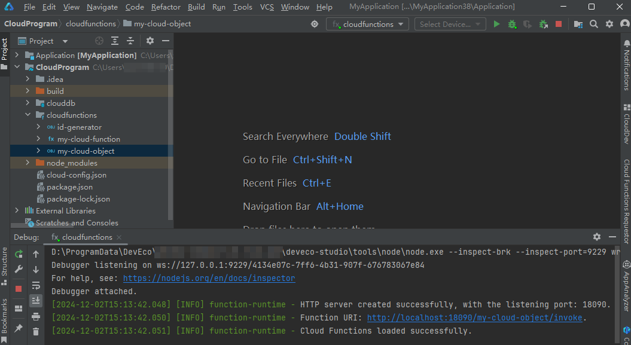631x345 pixels.
Task: Rerun cloudfunctions in the Debug panel
Action: [x=19, y=255]
